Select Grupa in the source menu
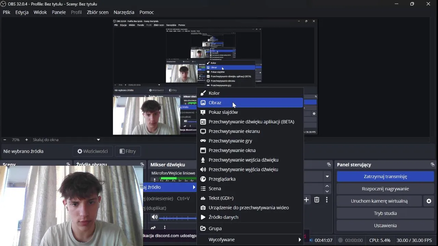 250,229
